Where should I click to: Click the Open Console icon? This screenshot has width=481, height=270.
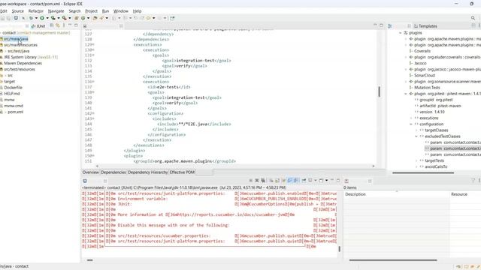[x=321, y=181]
